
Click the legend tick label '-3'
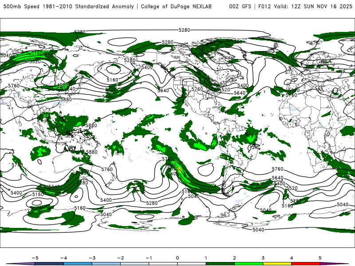pyautogui.click(x=92, y=258)
